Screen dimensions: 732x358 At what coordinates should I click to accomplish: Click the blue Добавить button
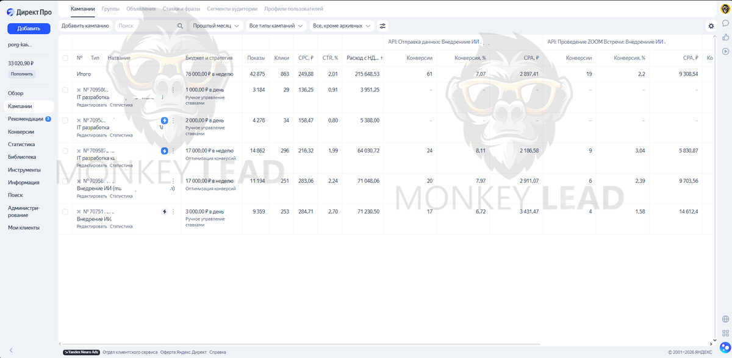[29, 29]
